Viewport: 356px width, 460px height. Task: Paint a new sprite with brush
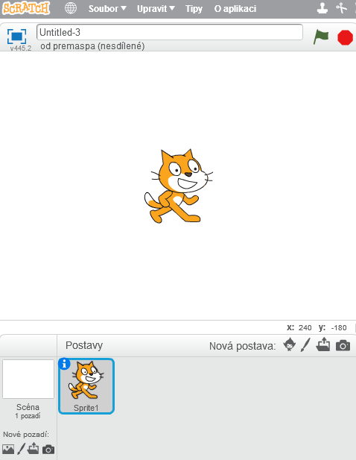coord(305,345)
